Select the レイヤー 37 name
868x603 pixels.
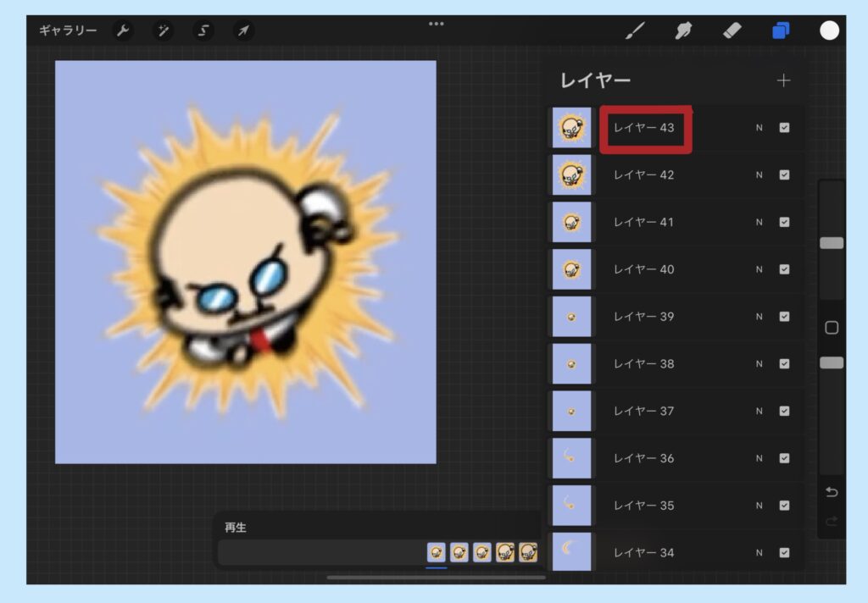click(x=644, y=411)
